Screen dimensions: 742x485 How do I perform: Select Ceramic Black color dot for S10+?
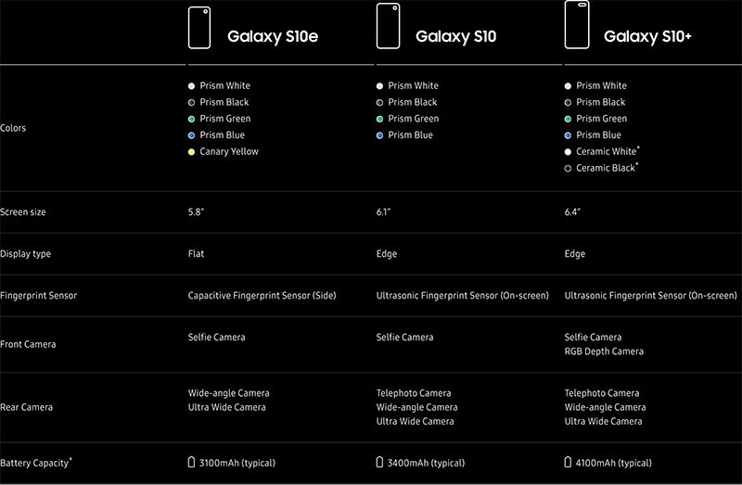click(x=569, y=169)
